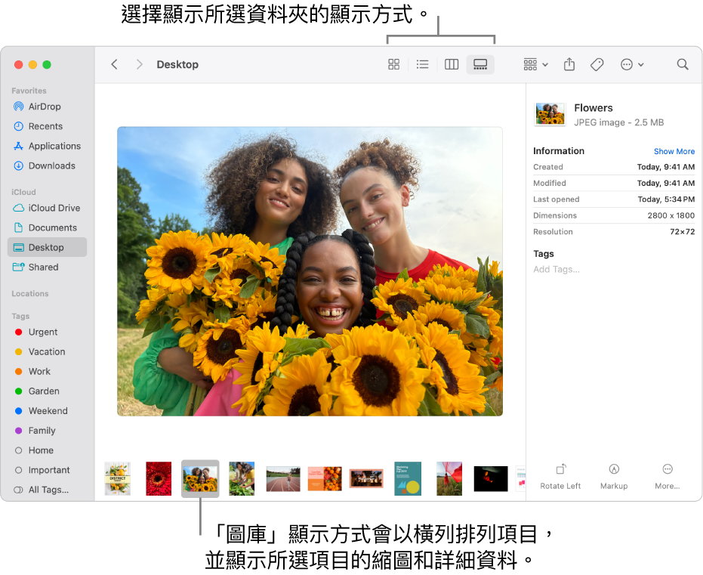Click the Locations section header

point(30,294)
